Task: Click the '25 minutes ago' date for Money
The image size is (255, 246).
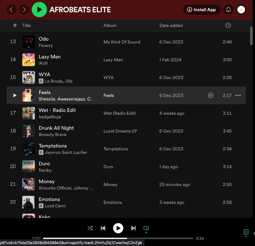Action: tap(175, 184)
